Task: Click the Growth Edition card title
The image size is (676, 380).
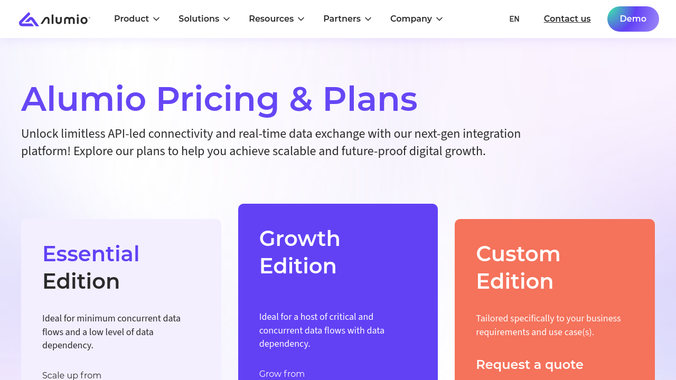Action: pyautogui.click(x=299, y=252)
